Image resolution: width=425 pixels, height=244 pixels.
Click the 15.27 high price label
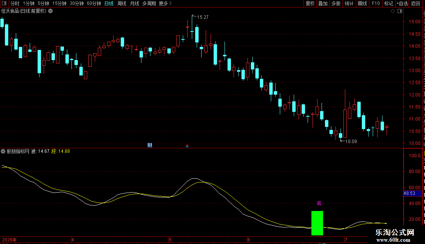pos(203,17)
